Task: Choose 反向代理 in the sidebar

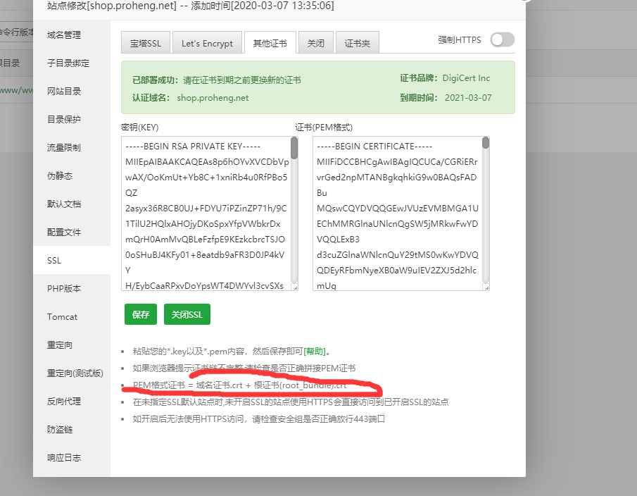Action: point(64,402)
